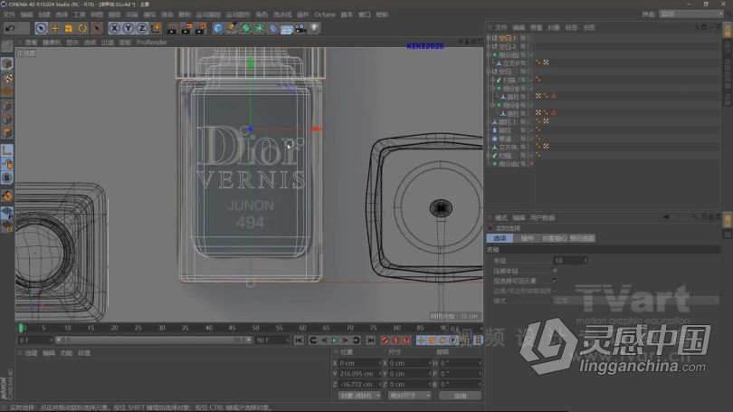Expand the 扫描.1 sweep object
The image size is (733, 412).
492,81
